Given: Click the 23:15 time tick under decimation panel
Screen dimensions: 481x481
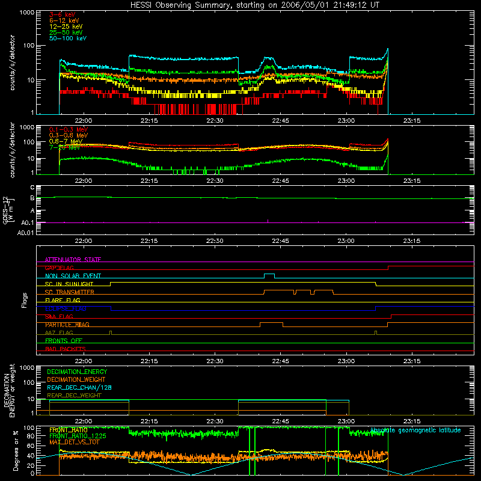Looking at the screenshot, I should click(x=412, y=421).
